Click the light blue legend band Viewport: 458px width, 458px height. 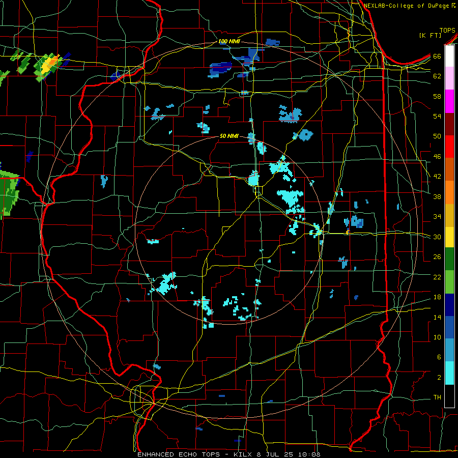449,350
